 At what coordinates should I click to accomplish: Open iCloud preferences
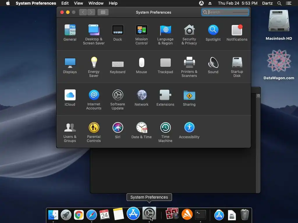pyautogui.click(x=70, y=98)
